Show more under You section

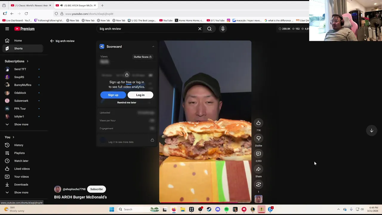tap(21, 192)
